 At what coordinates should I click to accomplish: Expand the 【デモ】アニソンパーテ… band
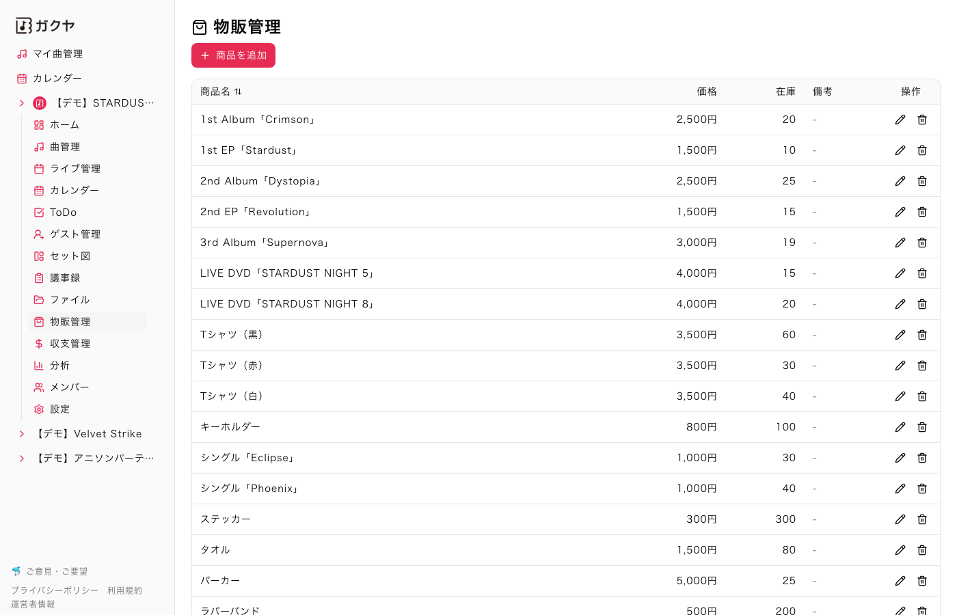(22, 459)
